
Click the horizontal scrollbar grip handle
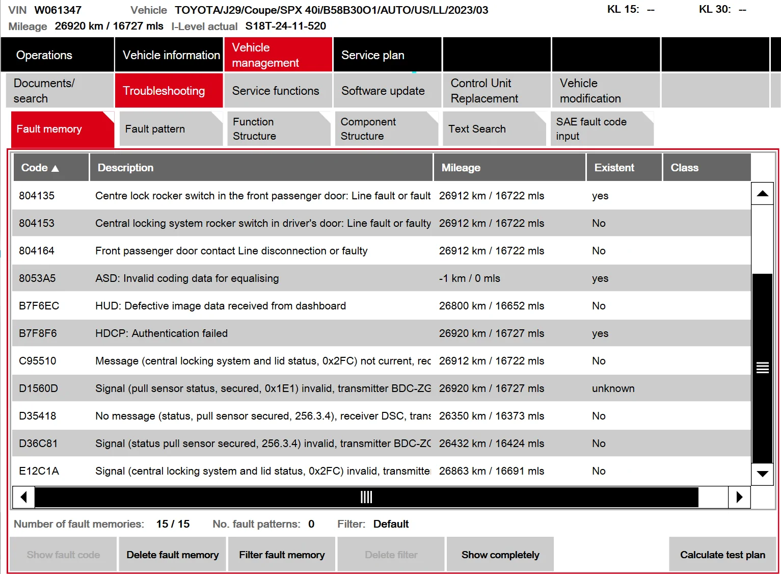pyautogui.click(x=366, y=497)
